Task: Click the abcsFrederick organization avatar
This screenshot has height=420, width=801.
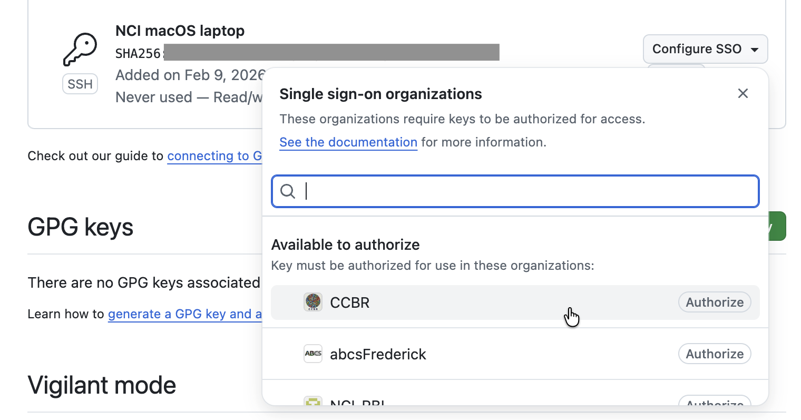Action: point(313,354)
